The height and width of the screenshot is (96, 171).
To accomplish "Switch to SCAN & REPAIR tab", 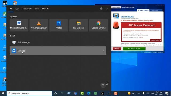I will tap(143, 10).
